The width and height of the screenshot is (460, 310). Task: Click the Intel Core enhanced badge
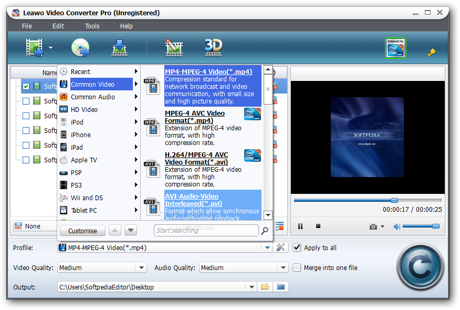pyautogui.click(x=395, y=48)
